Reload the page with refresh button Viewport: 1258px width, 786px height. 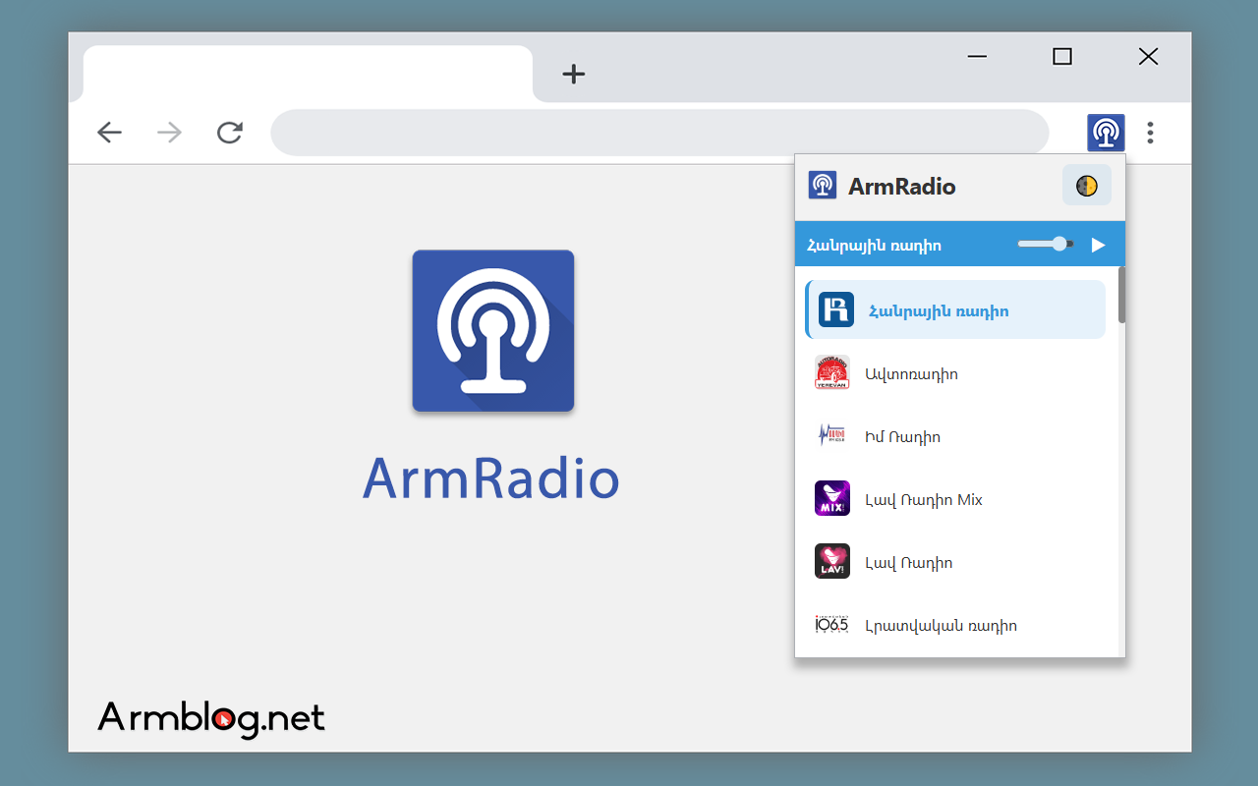[230, 133]
